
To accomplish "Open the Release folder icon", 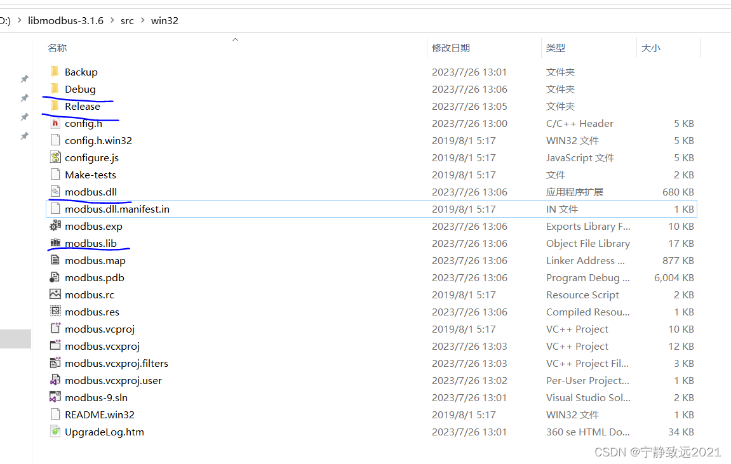I will tap(55, 105).
